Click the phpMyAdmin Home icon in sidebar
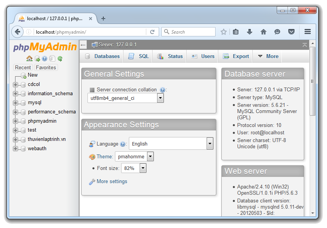The height and width of the screenshot is (228, 327). tap(29, 59)
